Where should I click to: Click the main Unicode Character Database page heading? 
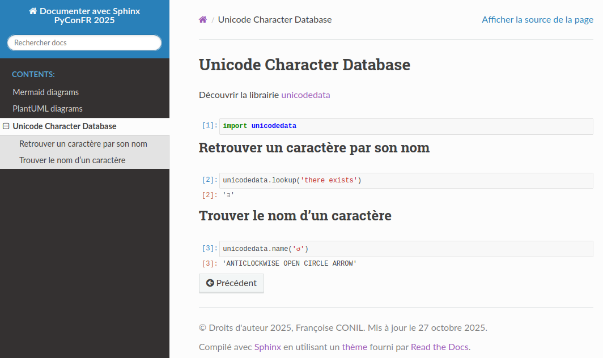point(304,65)
